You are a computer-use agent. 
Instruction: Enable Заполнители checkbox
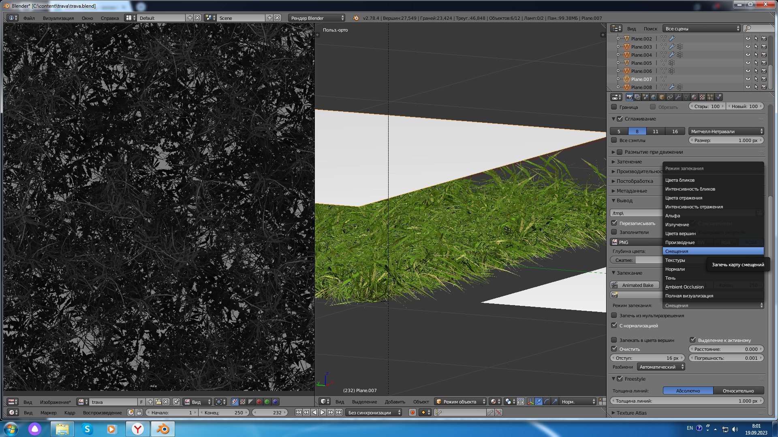[x=614, y=232]
